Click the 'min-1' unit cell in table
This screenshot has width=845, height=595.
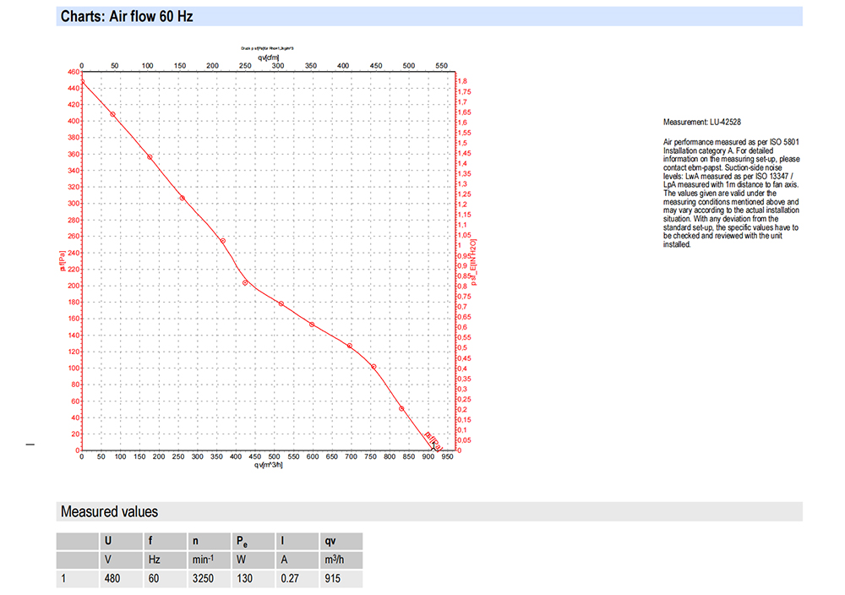click(x=209, y=560)
